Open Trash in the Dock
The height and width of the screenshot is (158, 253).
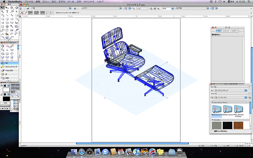click(x=180, y=152)
